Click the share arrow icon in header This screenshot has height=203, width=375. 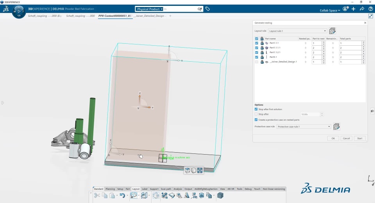362,9
